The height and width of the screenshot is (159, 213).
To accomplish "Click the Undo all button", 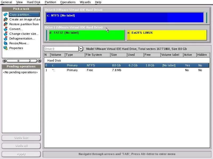I will 21,145.
